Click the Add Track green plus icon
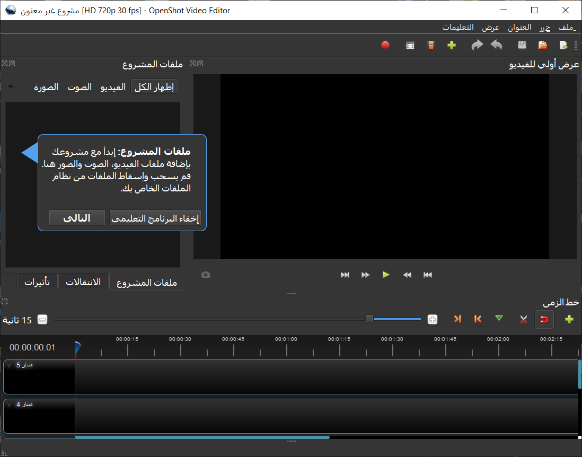The height and width of the screenshot is (457, 582). coord(569,319)
